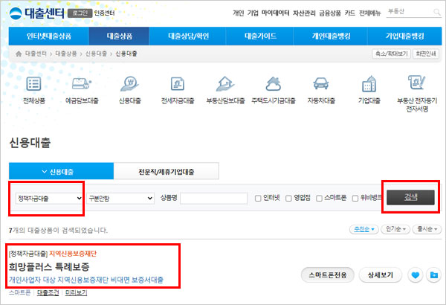Click the search magnifier in the header
This screenshot has height=305, width=446.
point(436,12)
